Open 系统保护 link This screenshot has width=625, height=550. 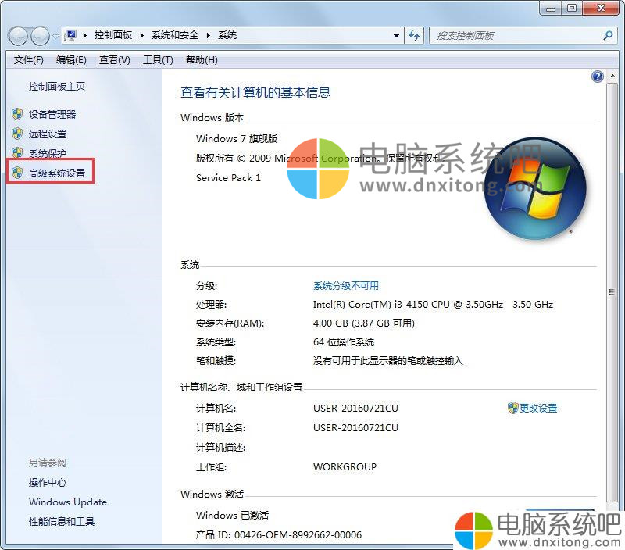click(48, 153)
